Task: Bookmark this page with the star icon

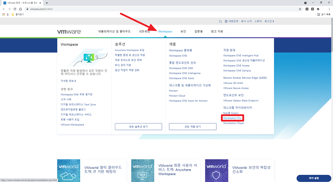Action: pos(300,9)
